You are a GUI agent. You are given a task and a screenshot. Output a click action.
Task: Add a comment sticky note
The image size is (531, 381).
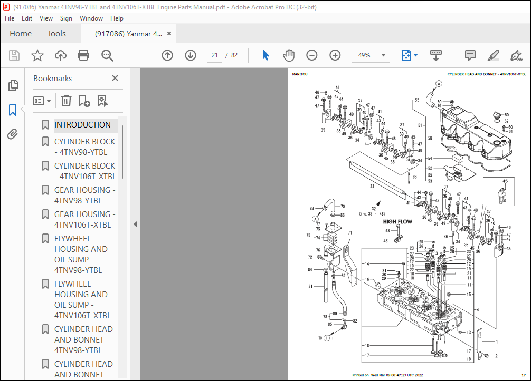[x=470, y=55]
